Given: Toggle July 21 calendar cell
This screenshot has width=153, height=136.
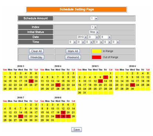Looking at the screenshot, I should pyautogui.click(x=21, y=117).
